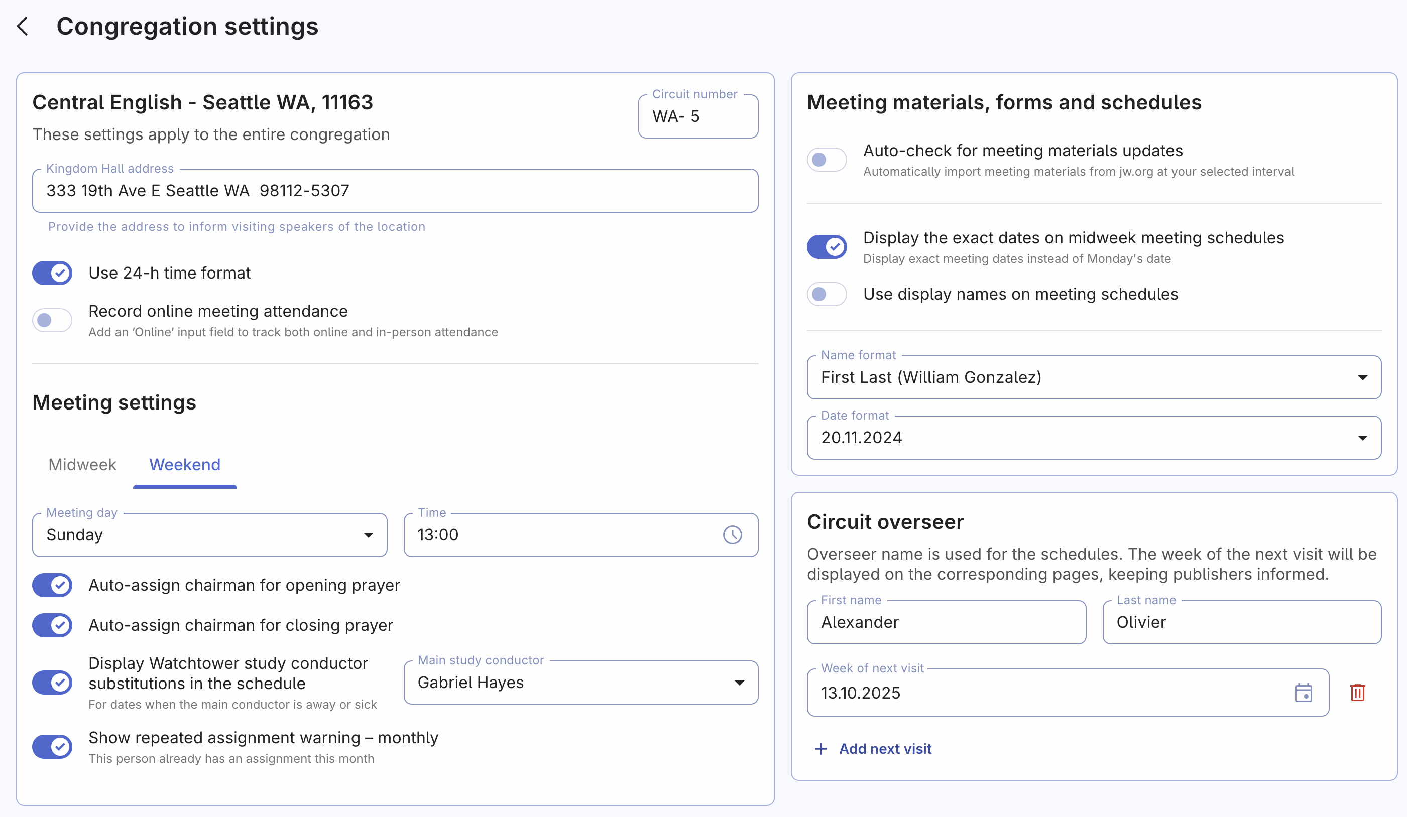Screen dimensions: 1407x817
Task: Click into the Circuit number field
Action: tap(698, 116)
